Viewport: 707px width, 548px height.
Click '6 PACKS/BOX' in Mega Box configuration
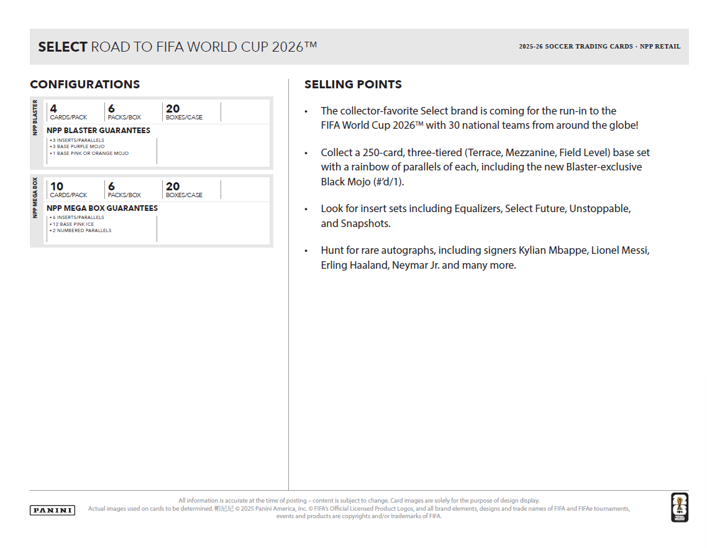(124, 190)
